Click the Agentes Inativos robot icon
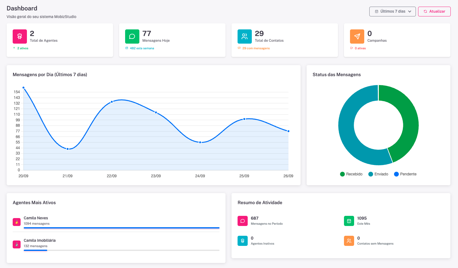Viewport: 458px width, 268px height. tap(243, 241)
